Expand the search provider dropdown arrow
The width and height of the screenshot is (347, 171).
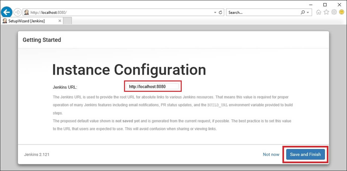coord(308,12)
